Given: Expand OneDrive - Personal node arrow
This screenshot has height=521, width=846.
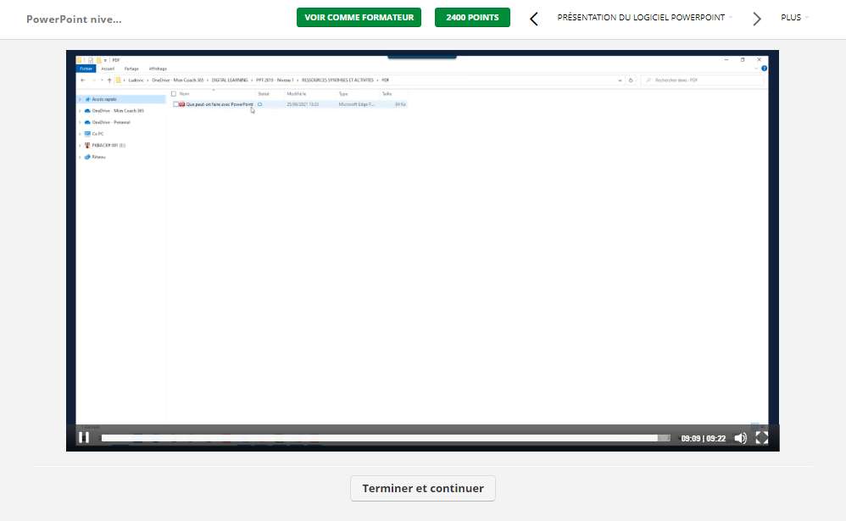Looking at the screenshot, I should tap(80, 123).
